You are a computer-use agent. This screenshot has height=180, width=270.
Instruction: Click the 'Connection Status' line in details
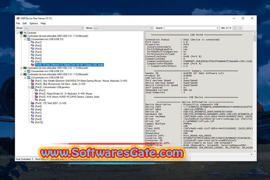(x=183, y=40)
